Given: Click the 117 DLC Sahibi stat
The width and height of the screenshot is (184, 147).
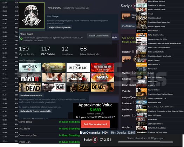Looking at the screenshot, I should [x=48, y=51].
